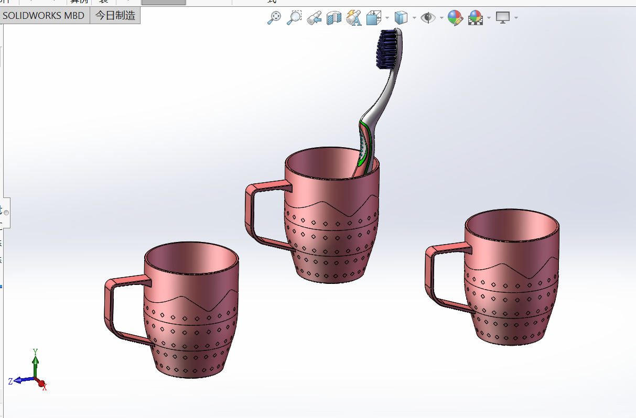Toggle the Hide/Show Items eye icon
Screen dimensions: 636x418
pos(428,18)
